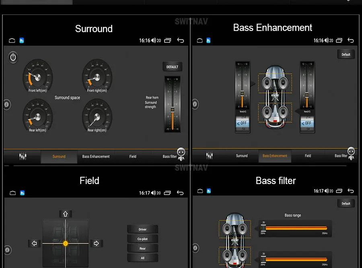Screen dimensions: 362x268
Task: Select Field tab in Bass Enhancement panel
Action: [308, 155]
